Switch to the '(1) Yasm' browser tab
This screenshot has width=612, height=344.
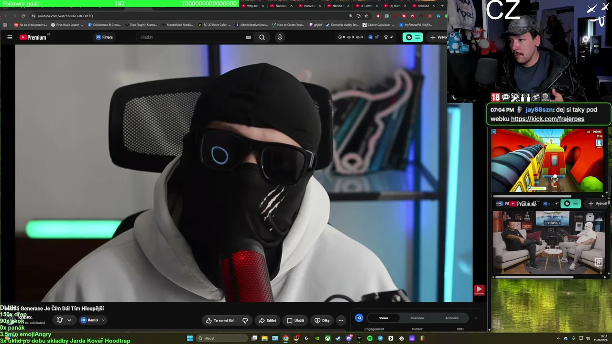394,6
